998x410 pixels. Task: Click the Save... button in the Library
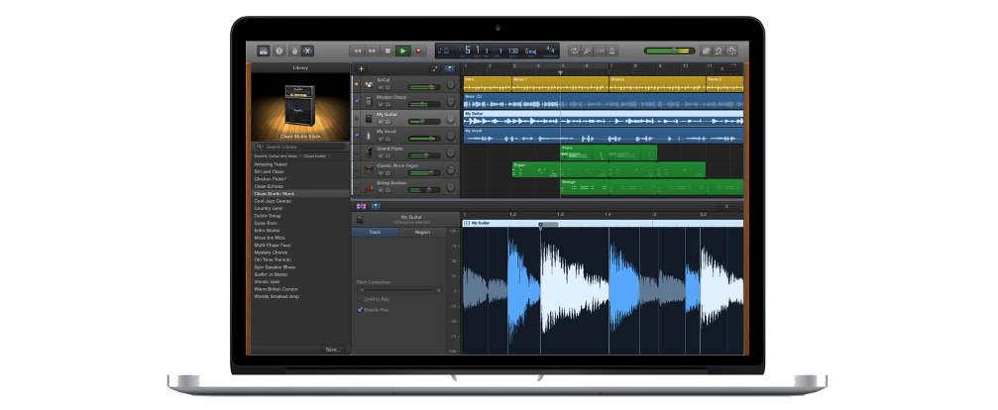(334, 350)
